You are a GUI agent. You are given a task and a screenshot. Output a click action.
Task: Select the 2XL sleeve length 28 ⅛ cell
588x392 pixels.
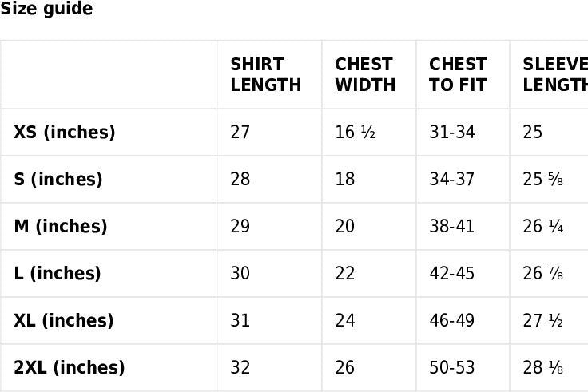point(543,367)
